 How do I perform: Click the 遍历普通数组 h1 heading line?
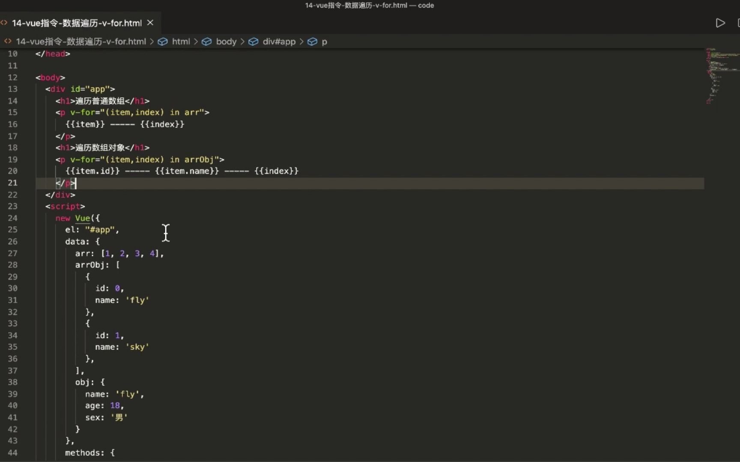coord(102,101)
